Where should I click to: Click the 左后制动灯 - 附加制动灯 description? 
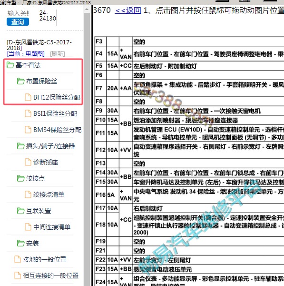[165, 66]
